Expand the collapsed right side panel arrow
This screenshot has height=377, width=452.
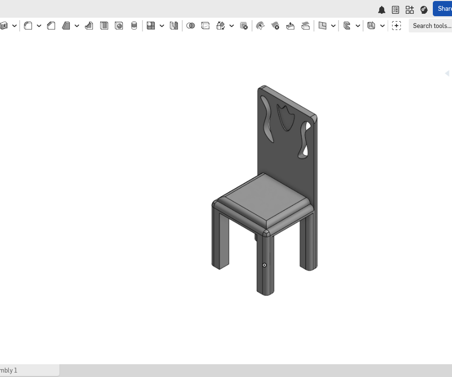[448, 73]
